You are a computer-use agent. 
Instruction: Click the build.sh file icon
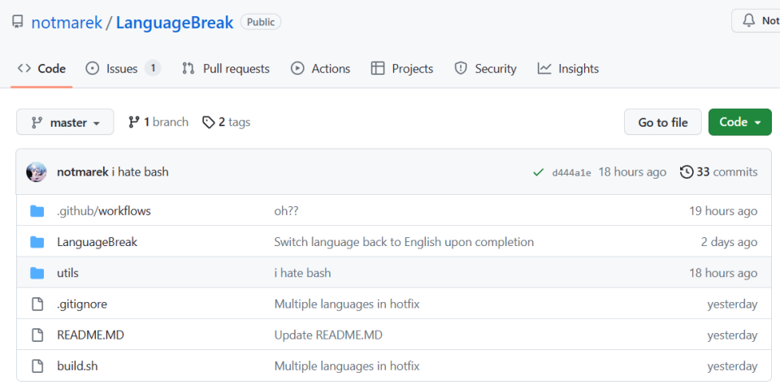click(x=37, y=366)
